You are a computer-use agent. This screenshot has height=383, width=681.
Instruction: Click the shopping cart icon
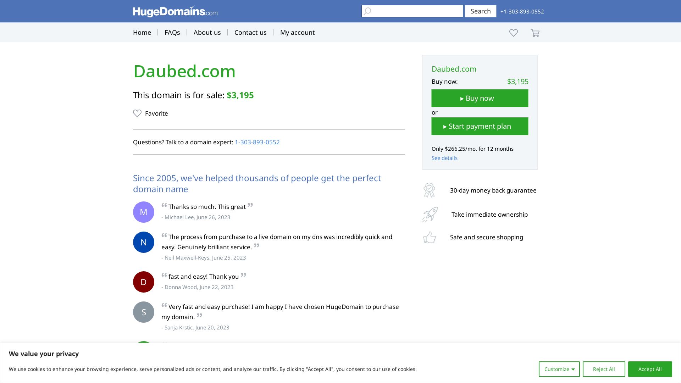tap(535, 32)
